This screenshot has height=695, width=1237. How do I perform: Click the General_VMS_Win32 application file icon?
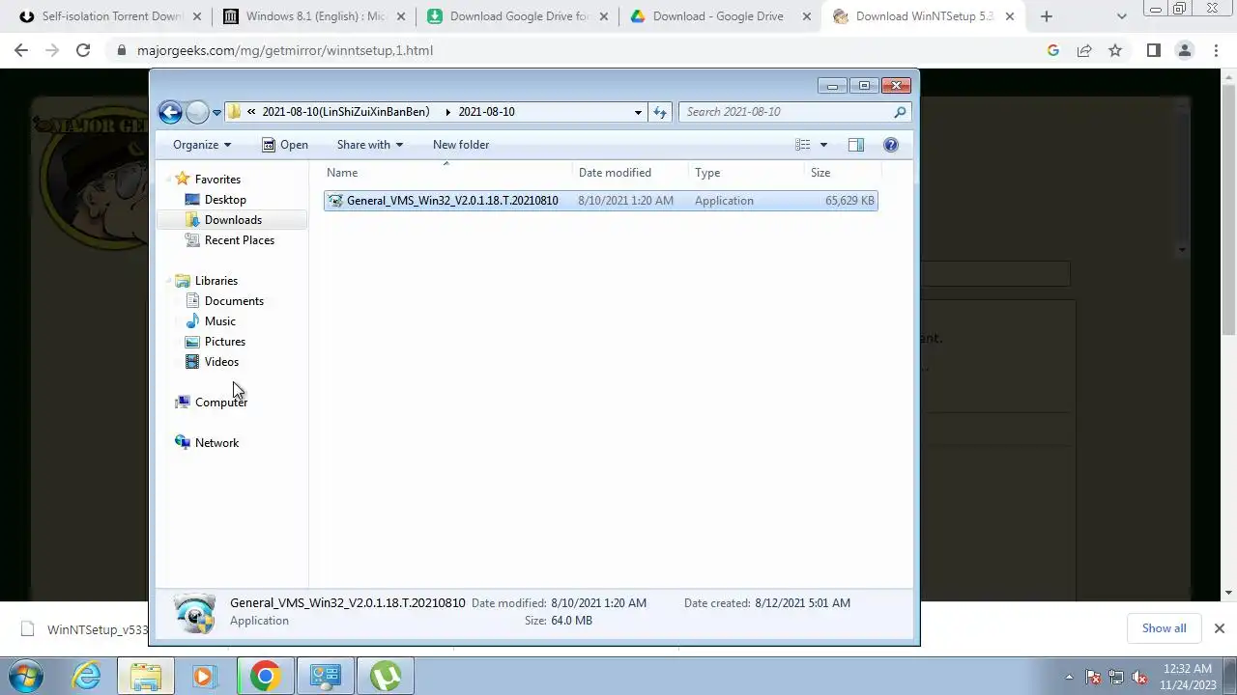pos(335,201)
